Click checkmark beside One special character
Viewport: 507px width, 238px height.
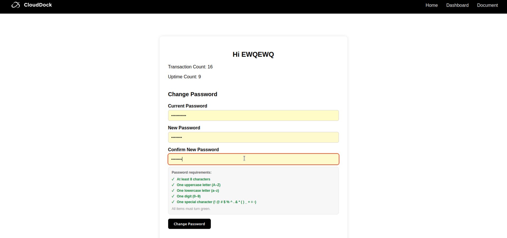pyautogui.click(x=173, y=202)
